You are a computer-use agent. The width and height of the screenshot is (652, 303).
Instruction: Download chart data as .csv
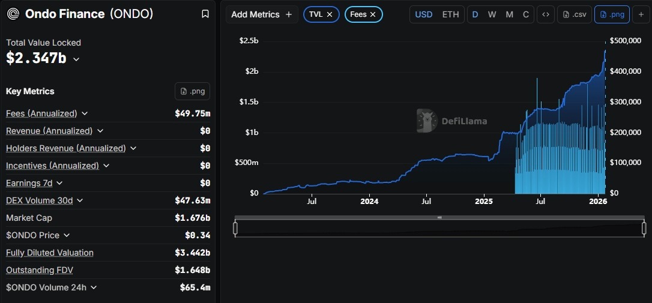(573, 14)
